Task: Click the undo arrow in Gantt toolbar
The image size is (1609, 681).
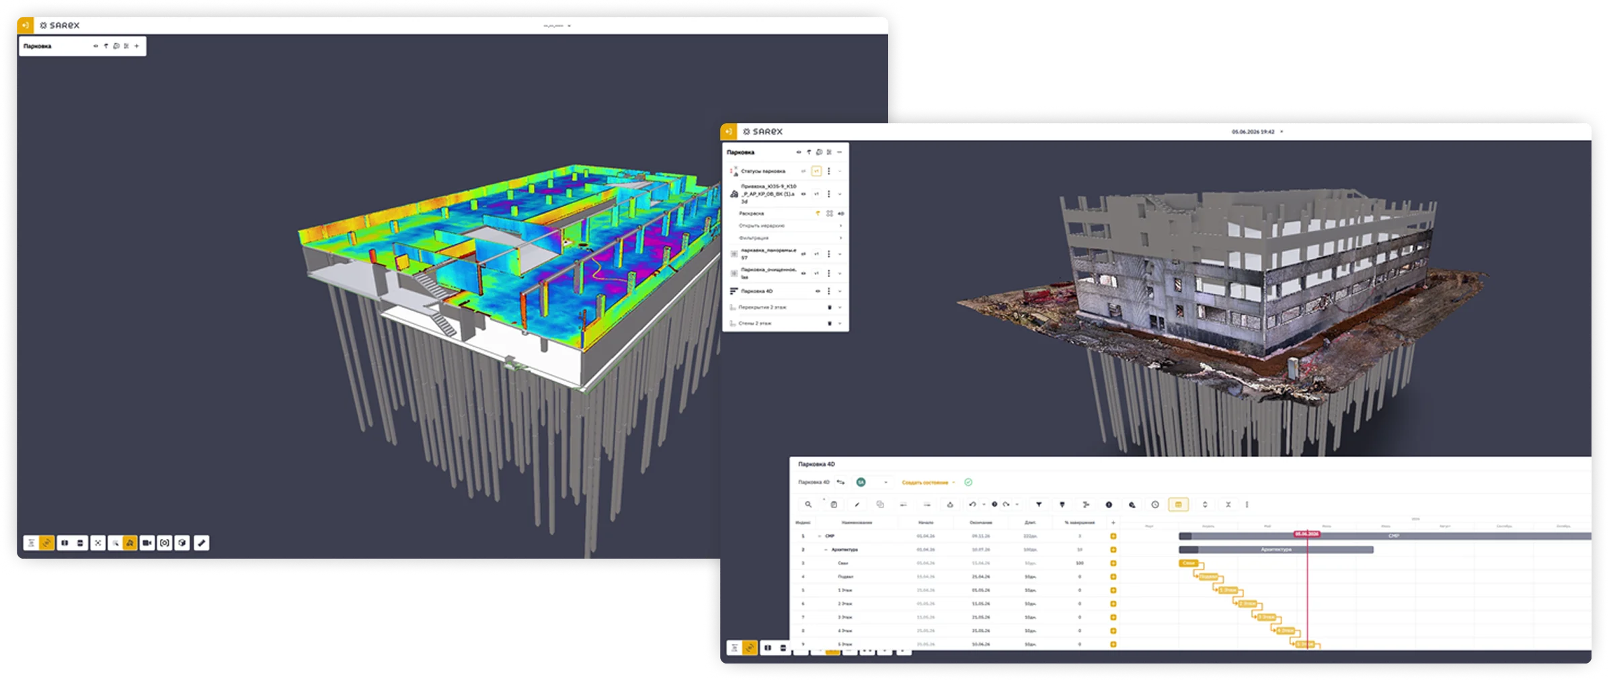Action: click(972, 504)
